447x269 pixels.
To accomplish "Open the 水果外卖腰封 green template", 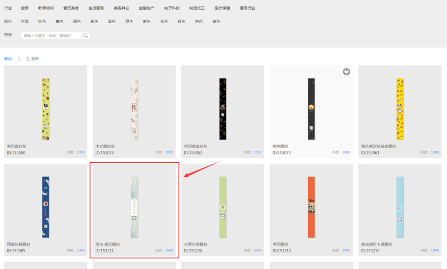I will (223, 207).
